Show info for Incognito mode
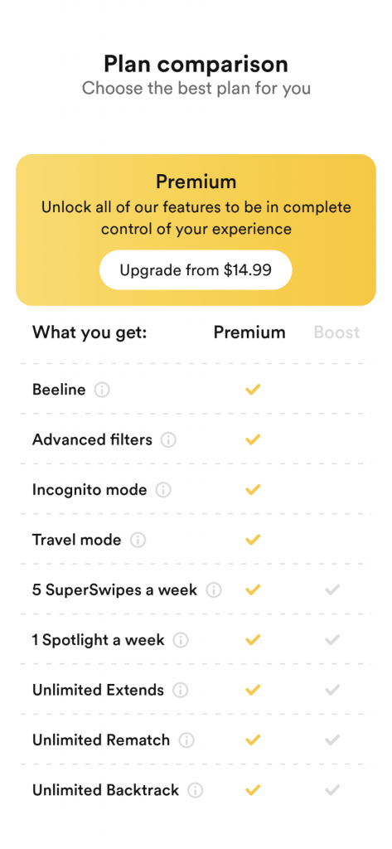Screen dimensions: 392x849 163,490
